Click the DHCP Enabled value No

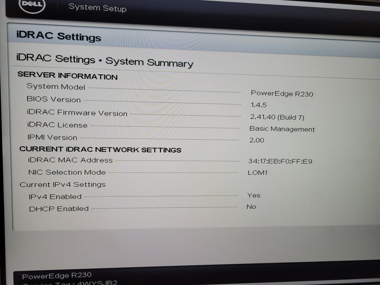251,207
